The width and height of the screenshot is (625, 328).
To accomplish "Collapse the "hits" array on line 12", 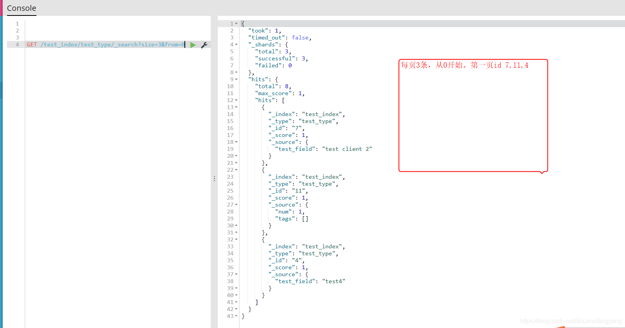I will coord(236,100).
